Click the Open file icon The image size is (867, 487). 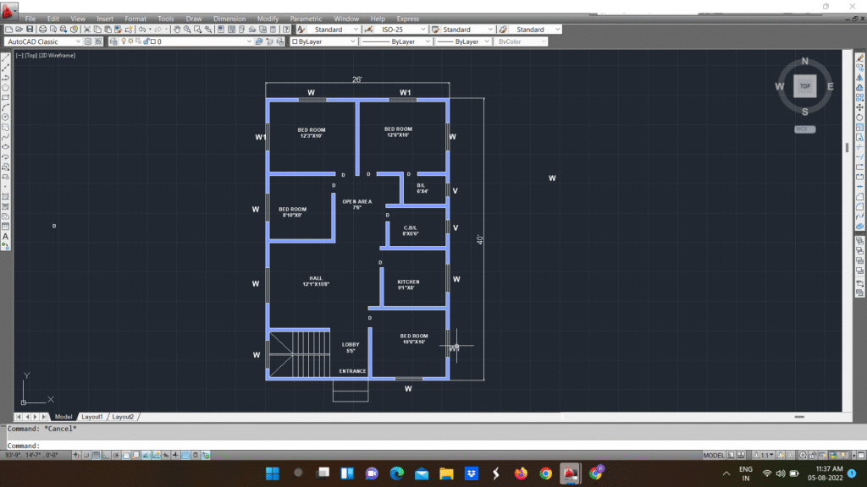pyautogui.click(x=19, y=30)
